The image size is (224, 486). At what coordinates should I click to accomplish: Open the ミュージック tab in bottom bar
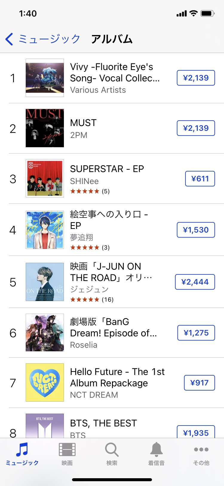22,454
